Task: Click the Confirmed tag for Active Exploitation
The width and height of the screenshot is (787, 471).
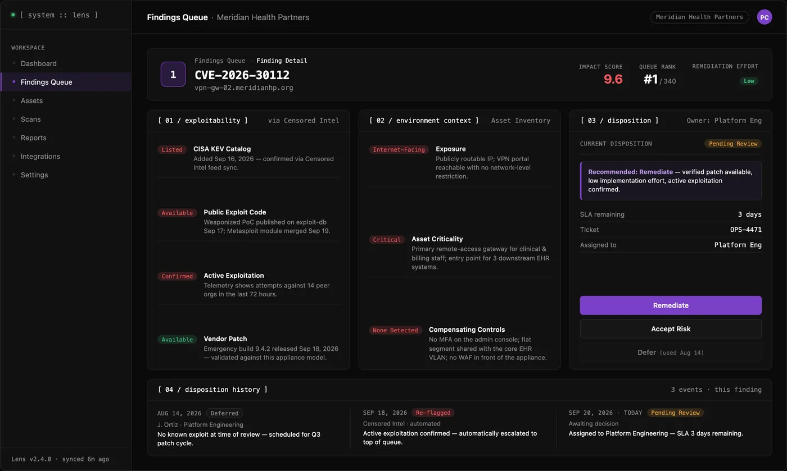Action: click(x=177, y=276)
